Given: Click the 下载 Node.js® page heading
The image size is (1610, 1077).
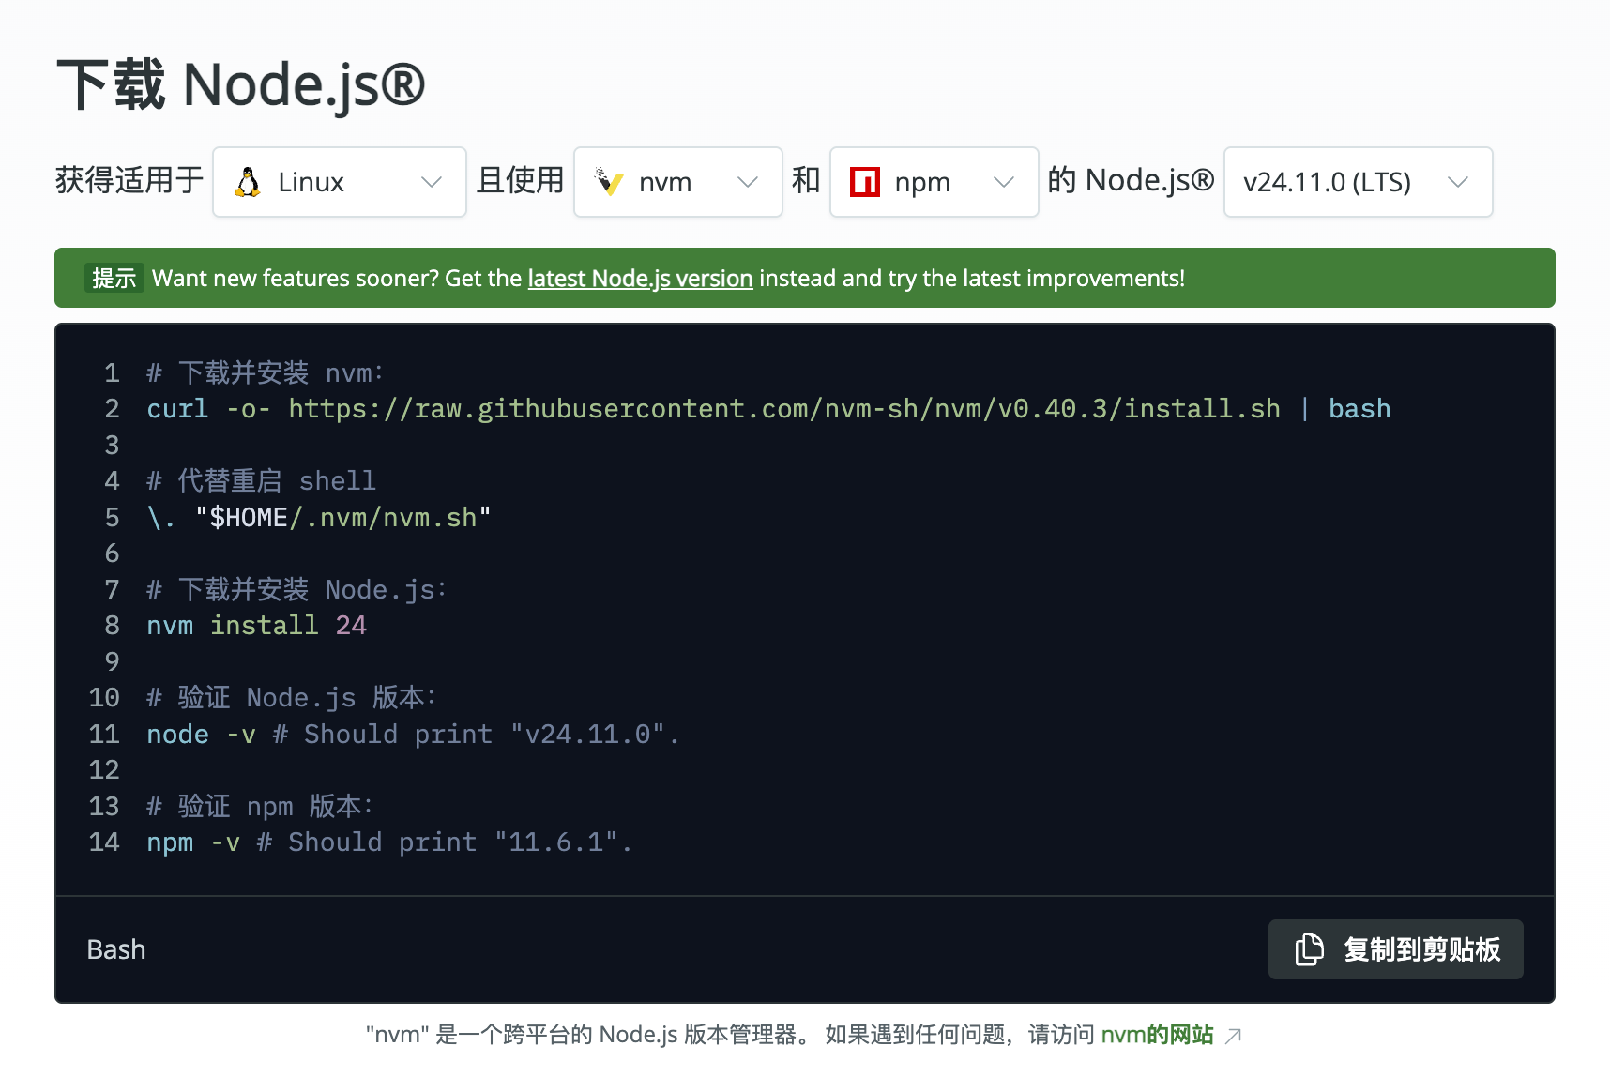Looking at the screenshot, I should [x=241, y=84].
